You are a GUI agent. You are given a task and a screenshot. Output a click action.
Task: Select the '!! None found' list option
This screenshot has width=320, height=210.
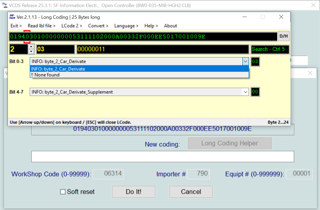coord(139,75)
